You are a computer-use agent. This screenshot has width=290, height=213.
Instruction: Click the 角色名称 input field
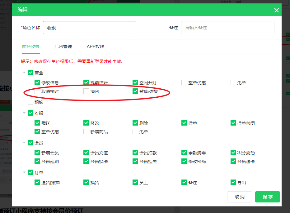[90, 28]
